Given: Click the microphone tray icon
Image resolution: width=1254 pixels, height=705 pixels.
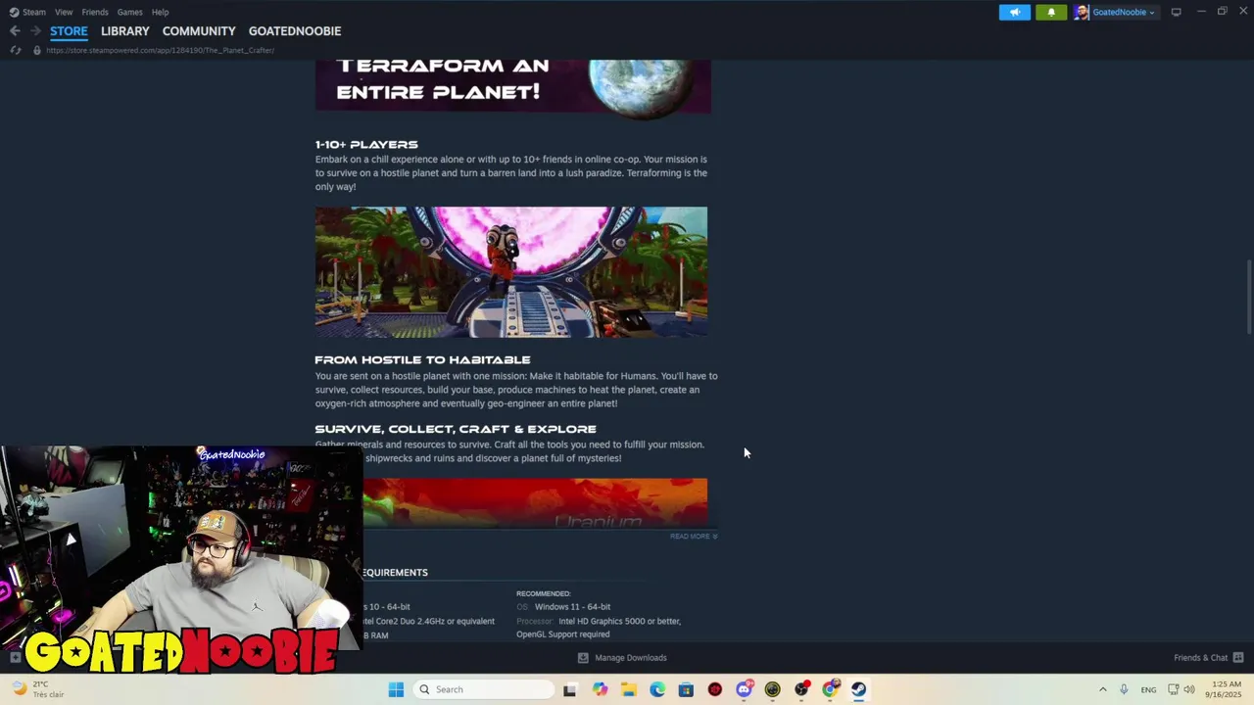Looking at the screenshot, I should click(x=1124, y=689).
